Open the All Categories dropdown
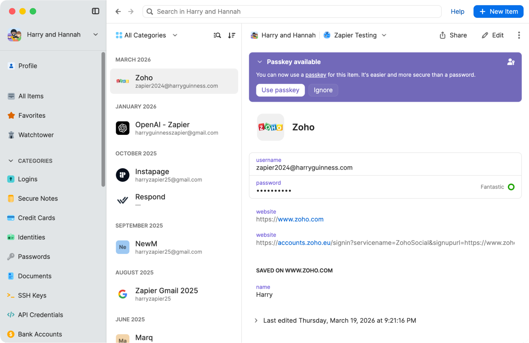The width and height of the screenshot is (529, 343). pos(147,35)
